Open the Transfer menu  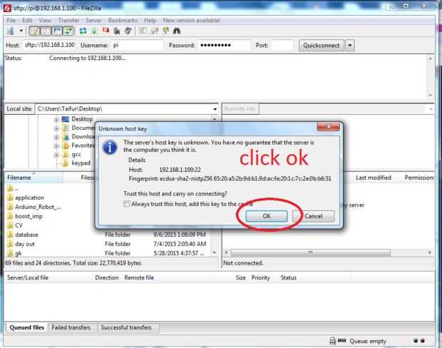pos(68,20)
